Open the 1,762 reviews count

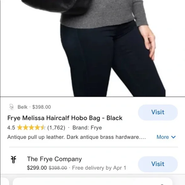coord(56,128)
